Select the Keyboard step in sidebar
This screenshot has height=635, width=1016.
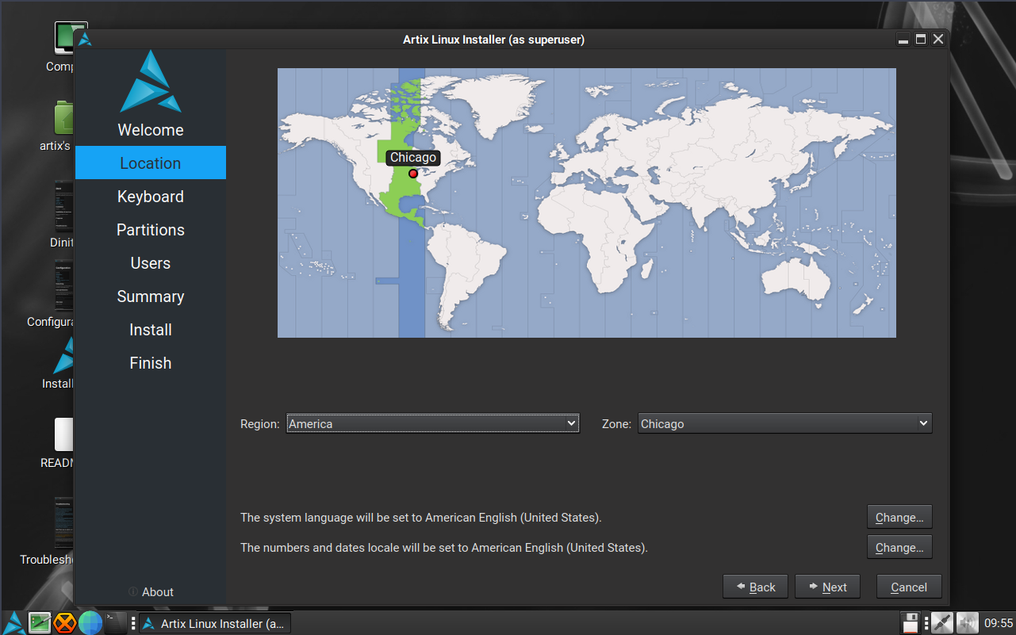[151, 197]
